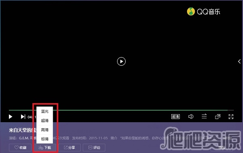The image size is (243, 153).
Task: Click the video title 来自天堂的魔鬼
Action: click(22, 130)
